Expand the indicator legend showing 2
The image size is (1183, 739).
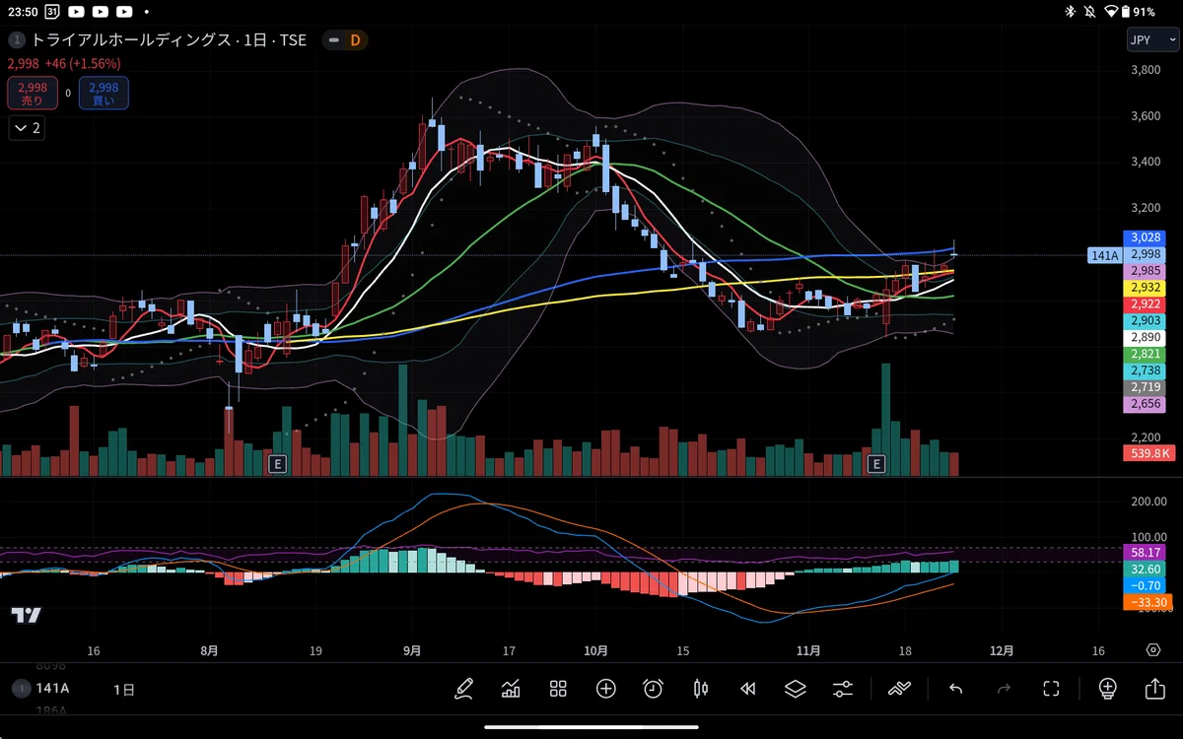pyautogui.click(x=27, y=127)
